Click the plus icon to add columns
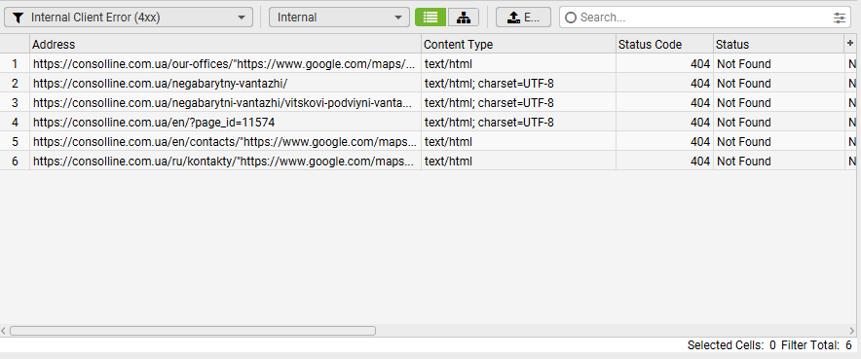 850,44
